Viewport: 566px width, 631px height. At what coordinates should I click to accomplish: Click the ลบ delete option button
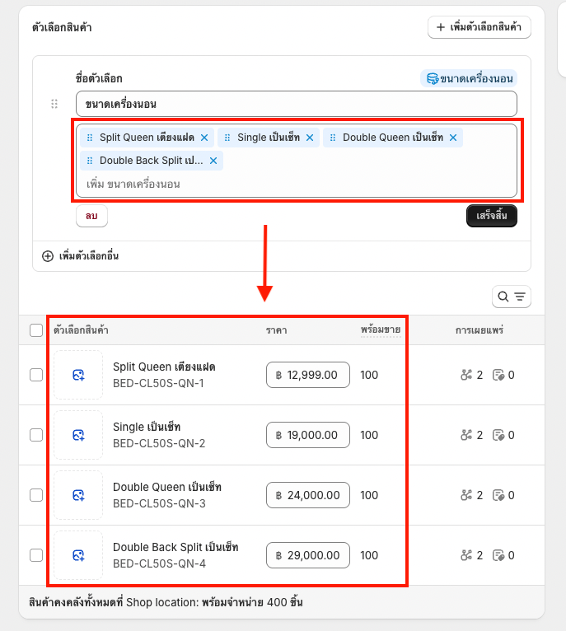tap(91, 216)
